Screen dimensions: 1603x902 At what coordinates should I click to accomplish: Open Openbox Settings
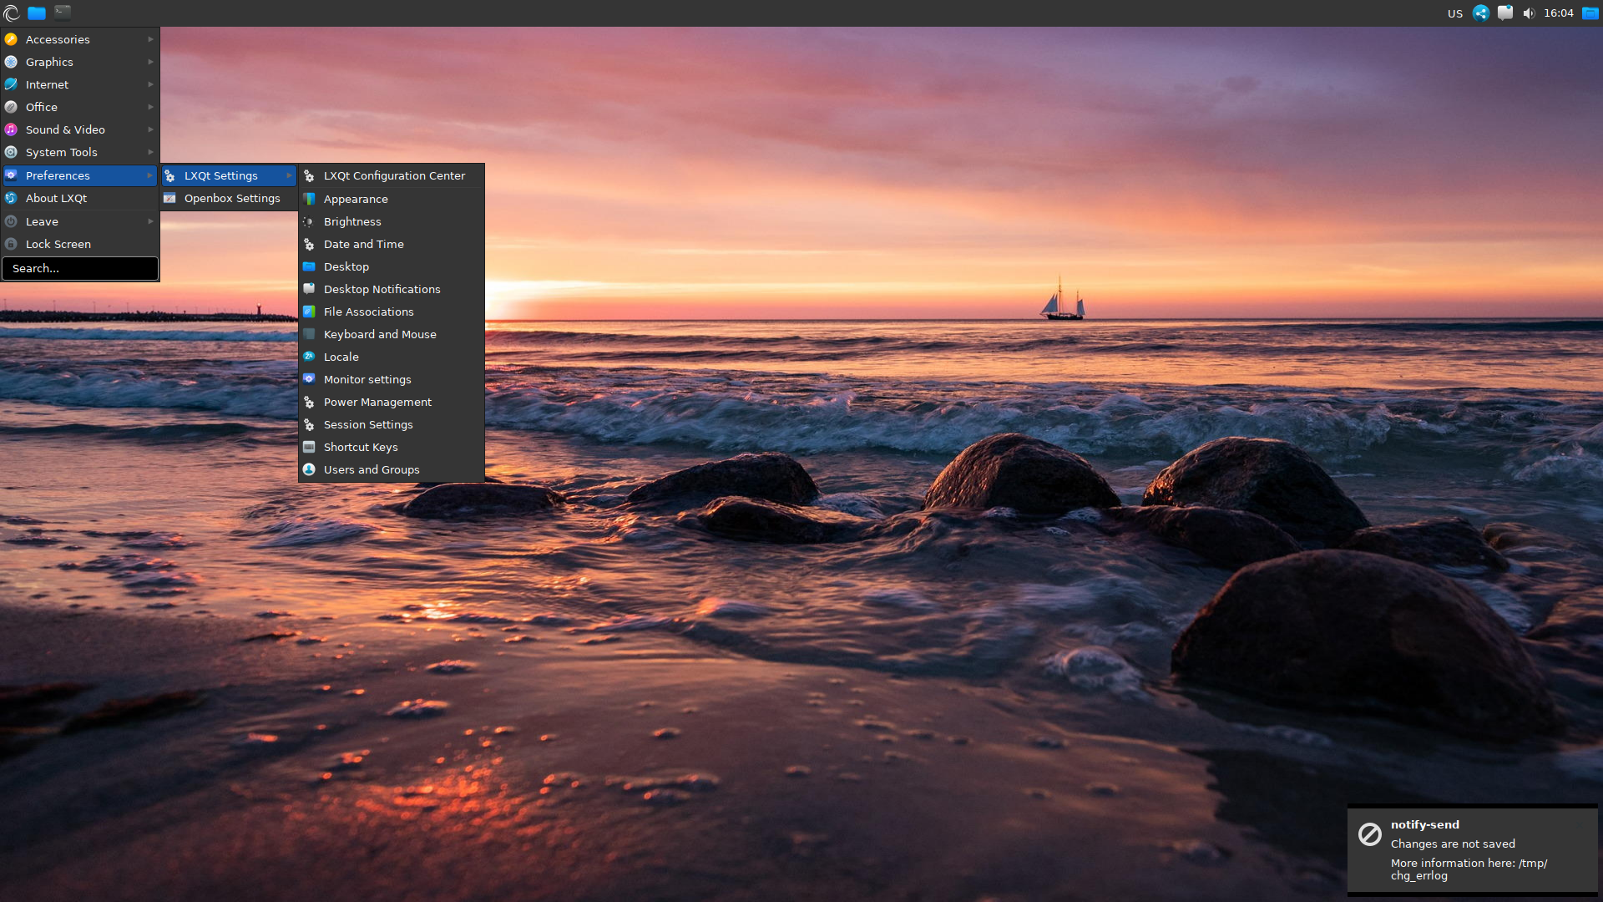(230, 198)
